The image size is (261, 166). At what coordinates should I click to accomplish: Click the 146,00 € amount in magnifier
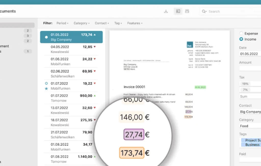(x=135, y=117)
